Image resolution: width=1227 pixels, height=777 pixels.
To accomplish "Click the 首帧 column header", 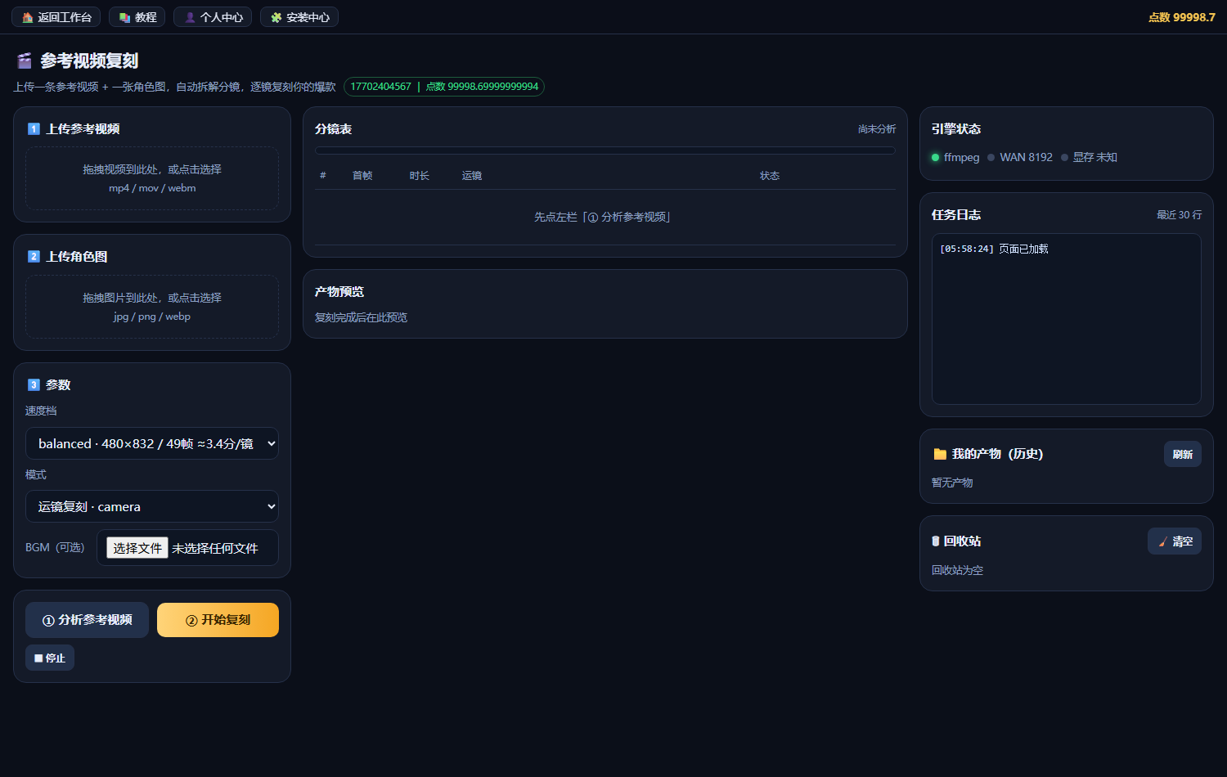I will [362, 176].
